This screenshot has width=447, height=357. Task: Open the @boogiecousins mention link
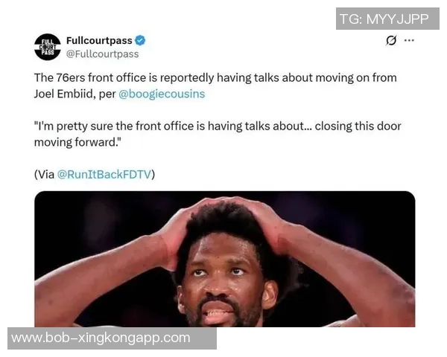coord(162,94)
